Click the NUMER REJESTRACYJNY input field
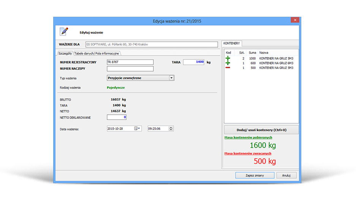356x219 pixels. [x=130, y=62]
